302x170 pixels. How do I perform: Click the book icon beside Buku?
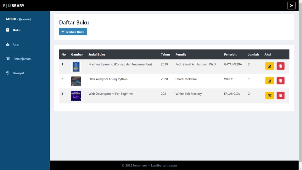pyautogui.click(x=8, y=30)
